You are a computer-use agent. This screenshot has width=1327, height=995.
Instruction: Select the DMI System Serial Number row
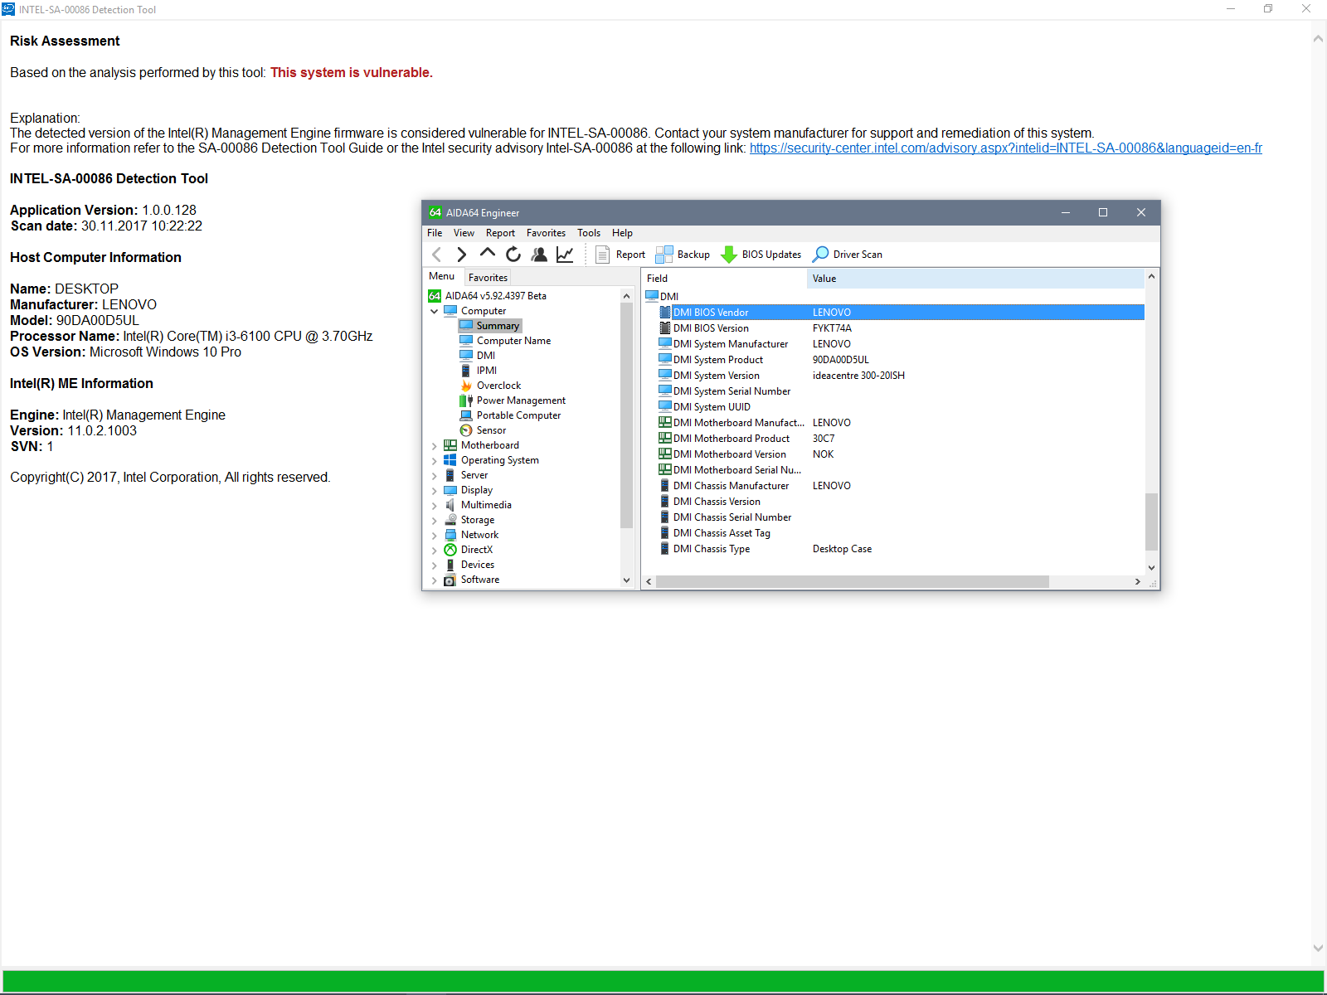pyautogui.click(x=901, y=391)
